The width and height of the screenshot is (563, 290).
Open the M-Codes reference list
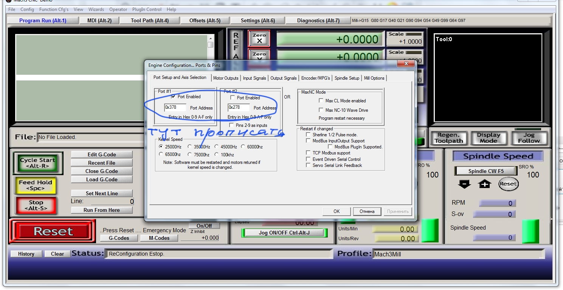point(160,238)
